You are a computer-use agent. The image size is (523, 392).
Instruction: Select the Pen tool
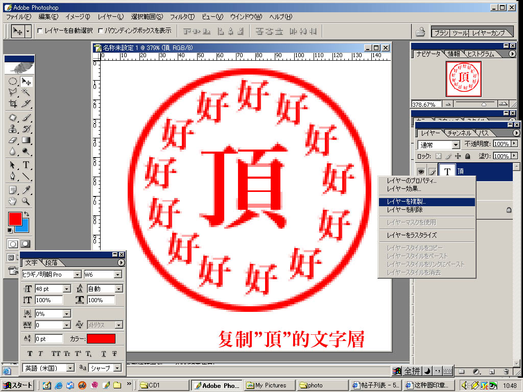click(13, 176)
